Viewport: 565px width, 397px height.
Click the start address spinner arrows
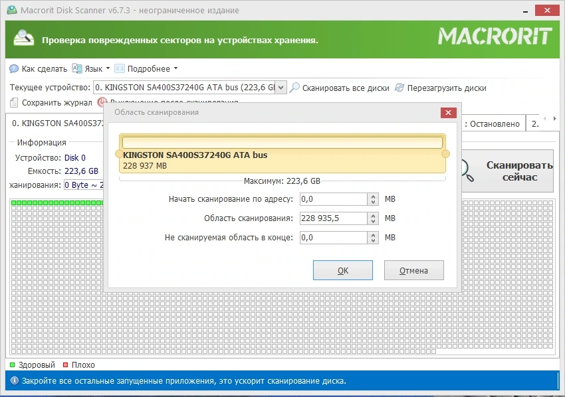pyautogui.click(x=373, y=199)
